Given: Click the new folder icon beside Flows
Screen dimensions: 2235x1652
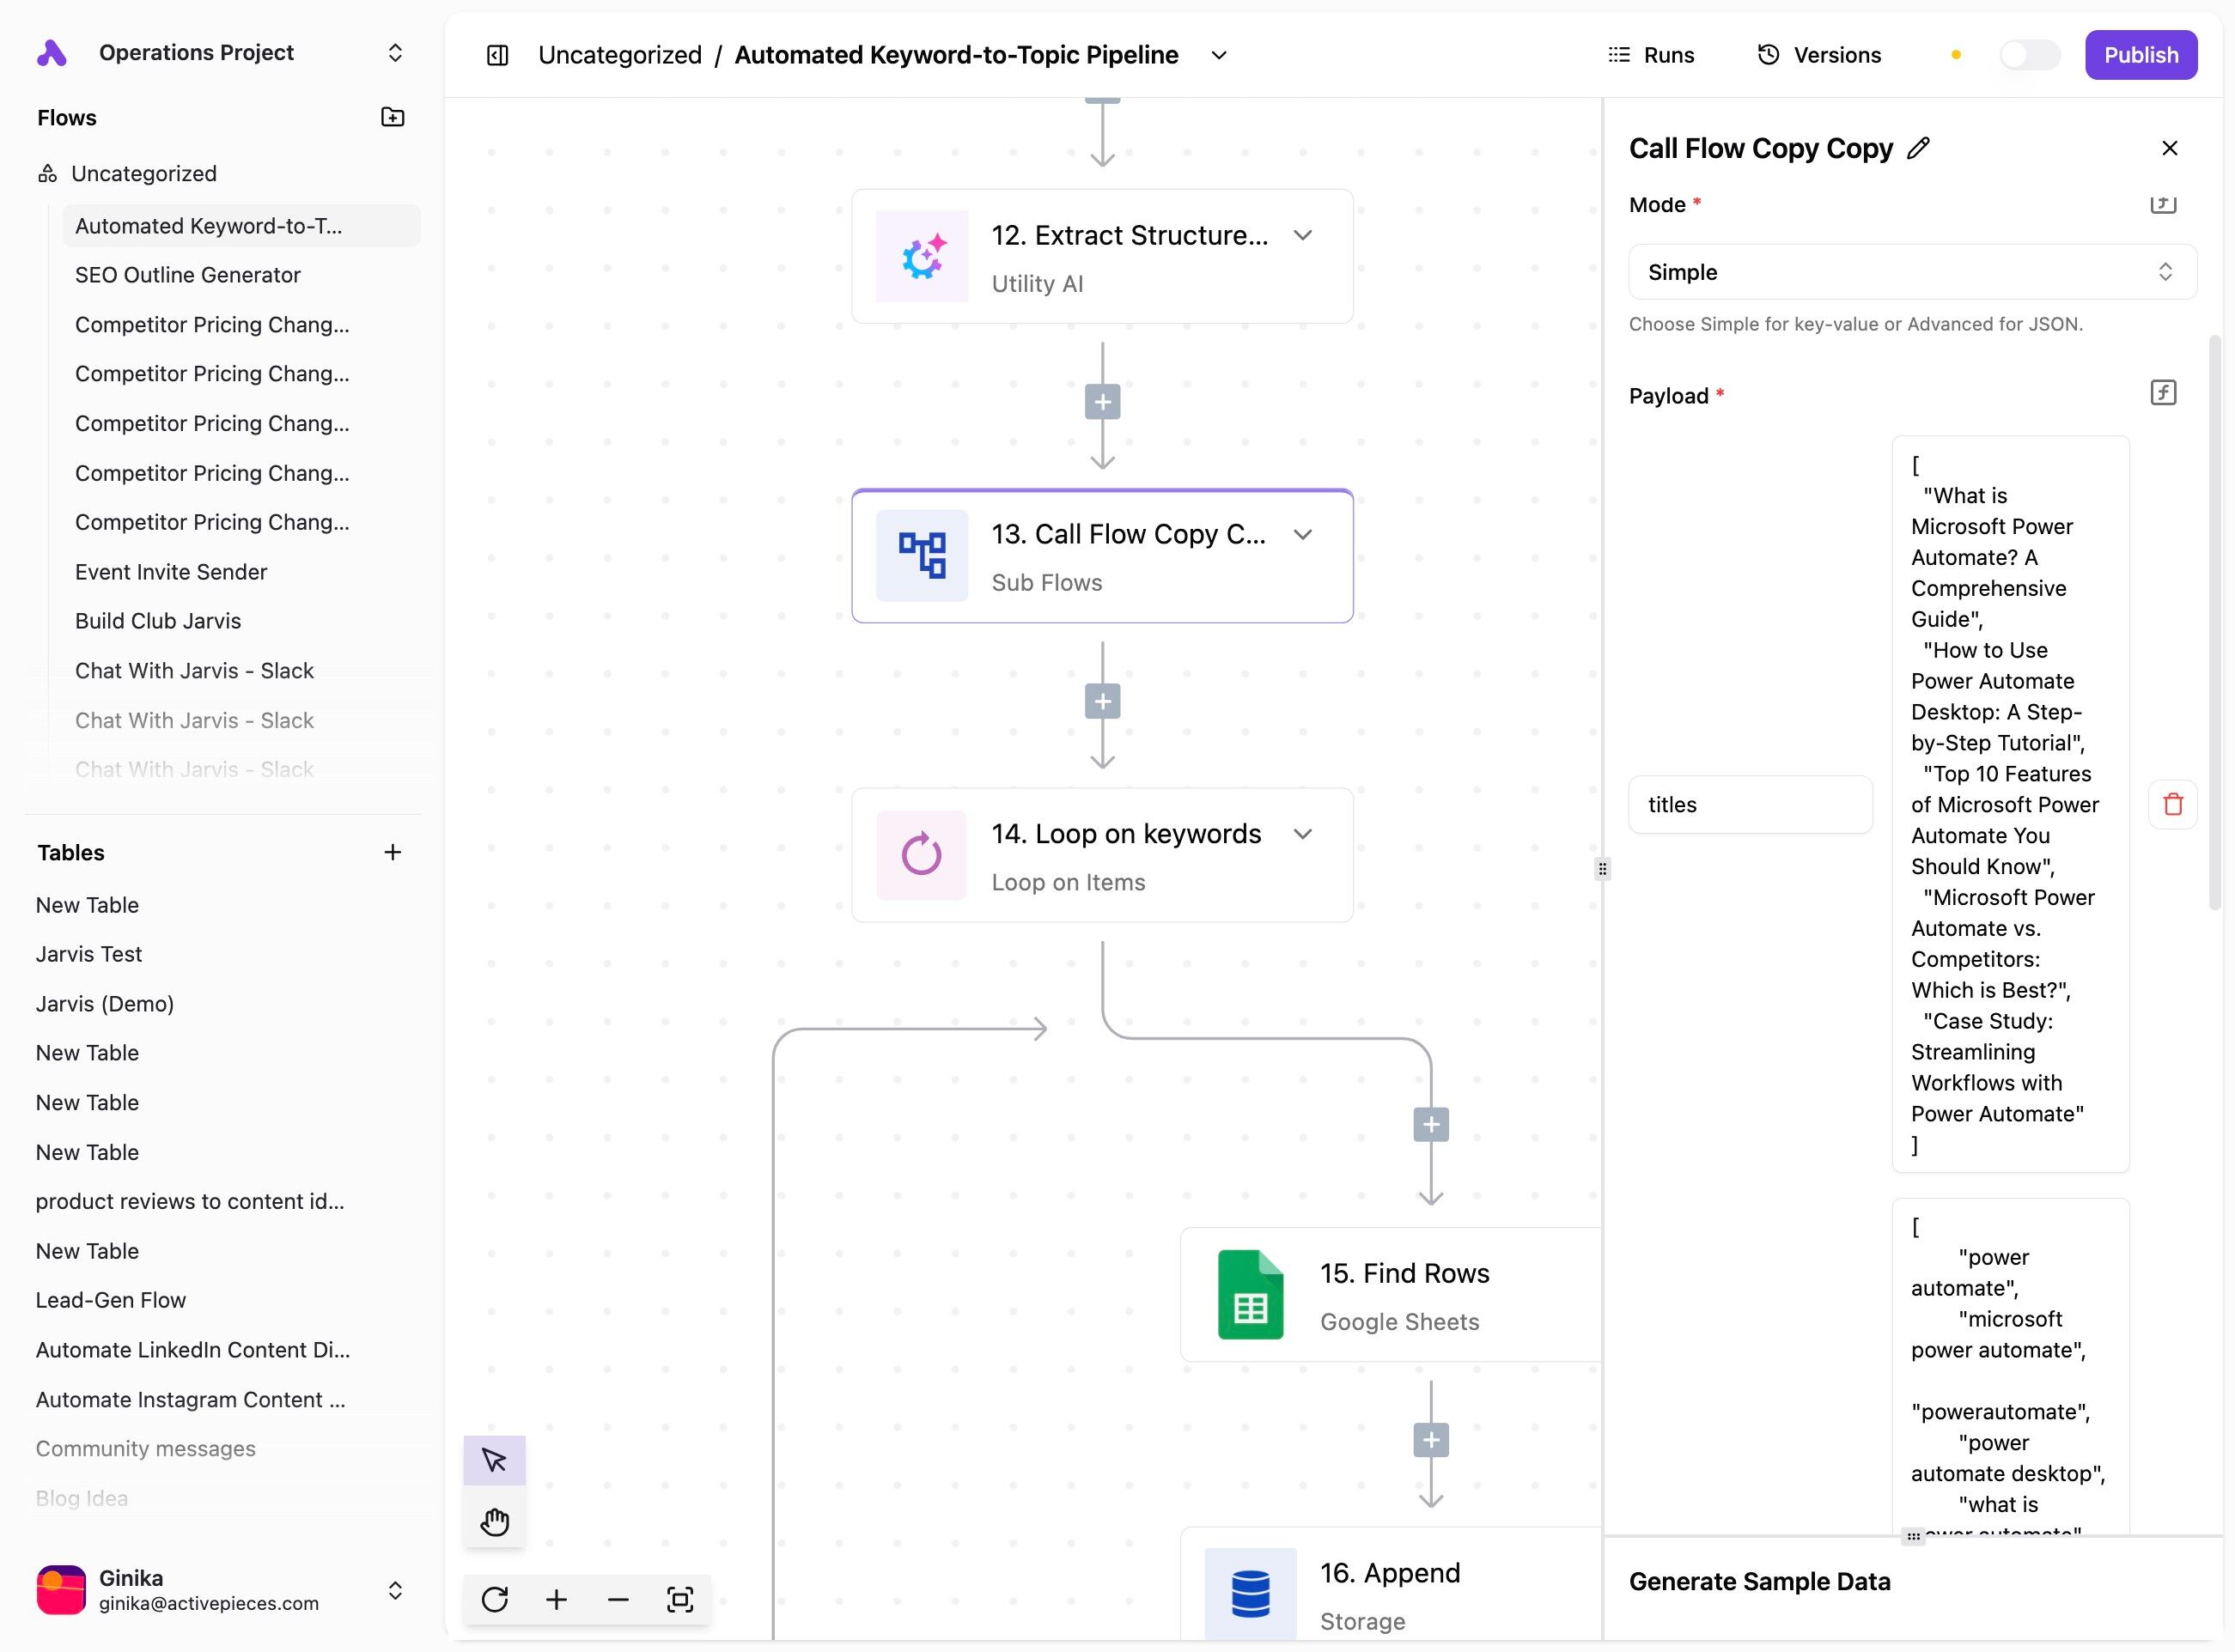Looking at the screenshot, I should [x=393, y=117].
